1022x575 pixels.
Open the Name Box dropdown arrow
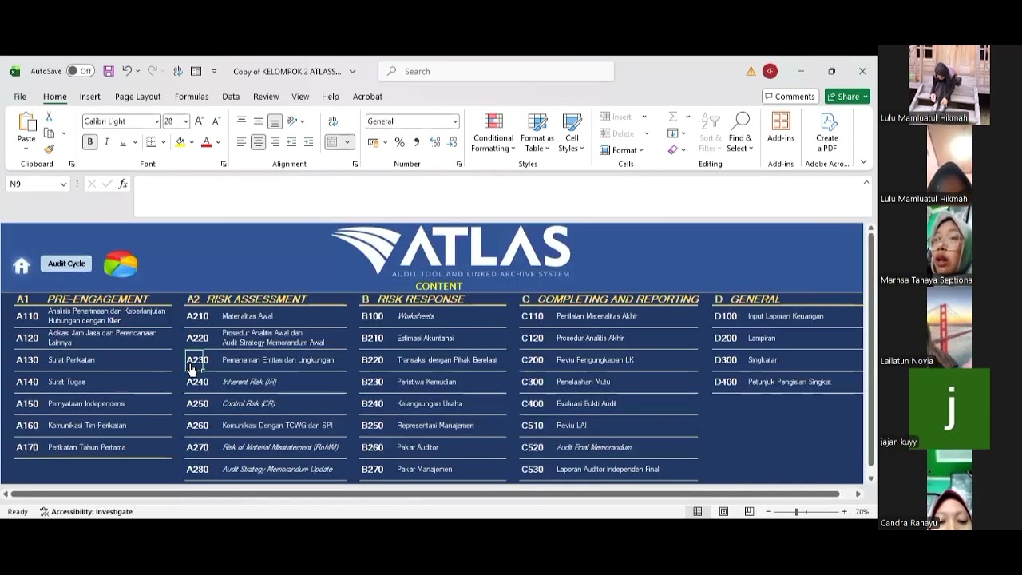[63, 184]
